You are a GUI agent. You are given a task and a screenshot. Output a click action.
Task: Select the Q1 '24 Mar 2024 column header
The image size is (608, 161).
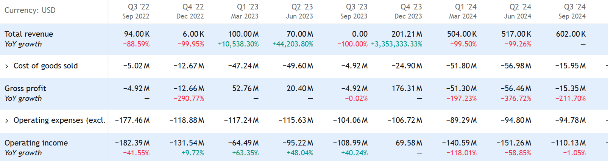pyautogui.click(x=463, y=11)
